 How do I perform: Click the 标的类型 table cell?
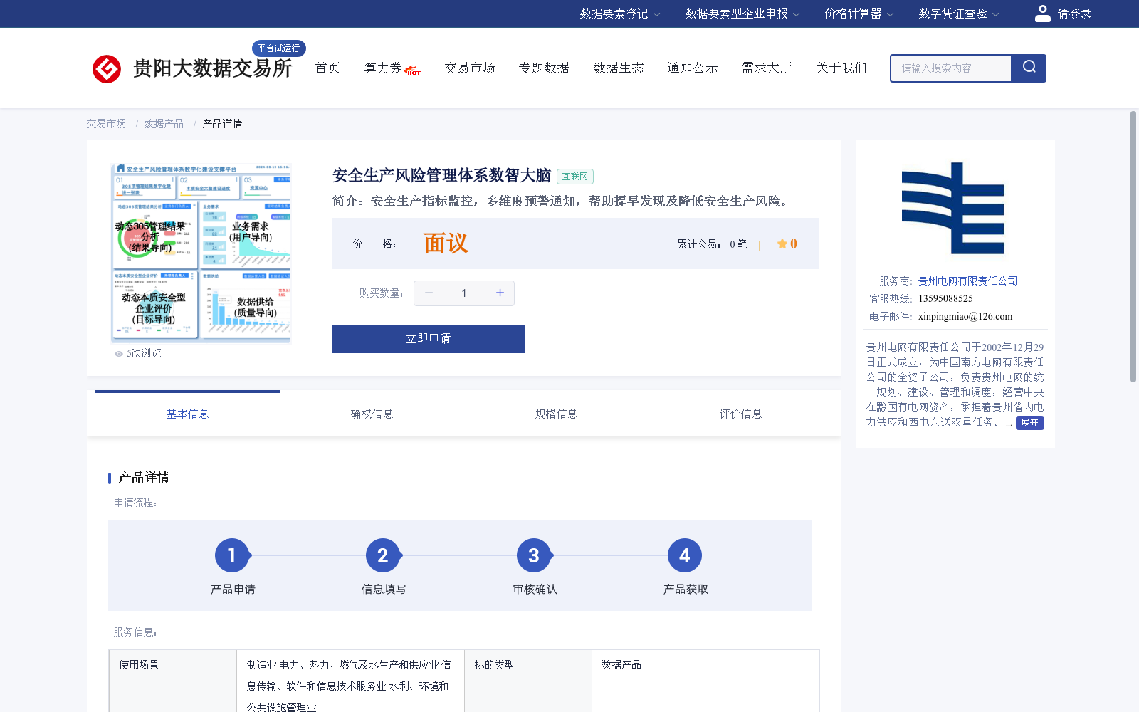click(x=528, y=681)
